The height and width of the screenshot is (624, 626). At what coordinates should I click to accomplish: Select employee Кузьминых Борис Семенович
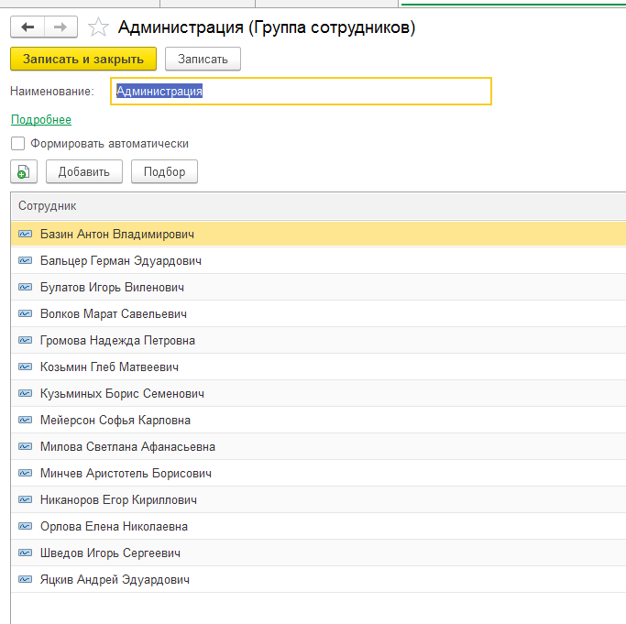pos(122,394)
